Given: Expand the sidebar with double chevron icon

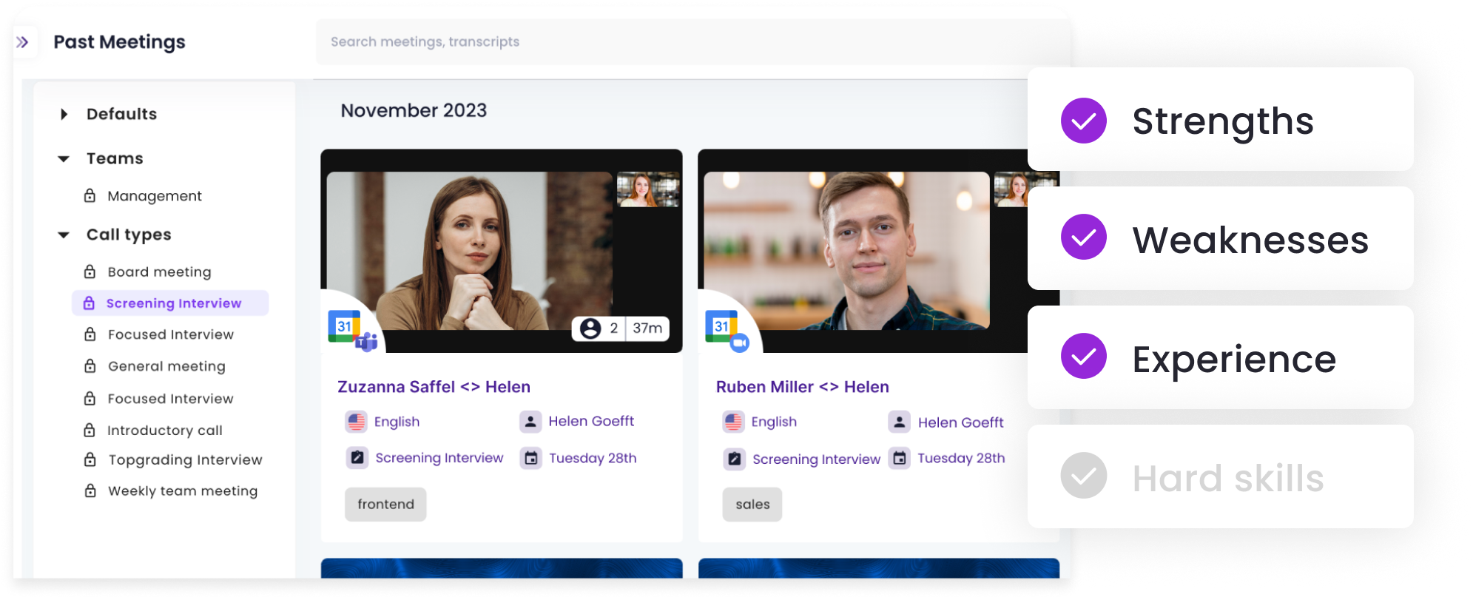Looking at the screenshot, I should (23, 42).
